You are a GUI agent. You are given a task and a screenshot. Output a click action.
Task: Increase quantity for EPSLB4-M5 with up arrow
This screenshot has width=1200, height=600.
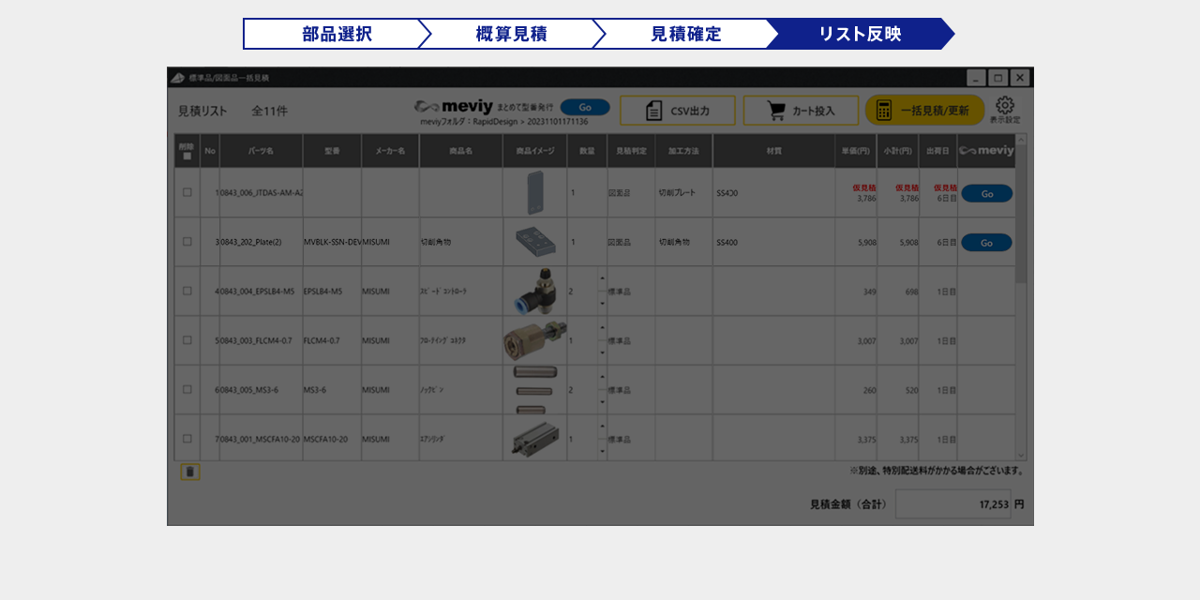[602, 278]
